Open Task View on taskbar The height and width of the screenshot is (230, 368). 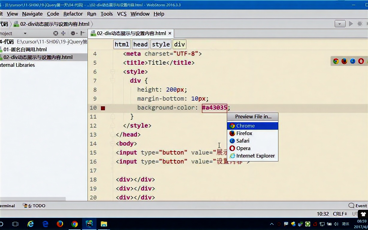point(15,224)
